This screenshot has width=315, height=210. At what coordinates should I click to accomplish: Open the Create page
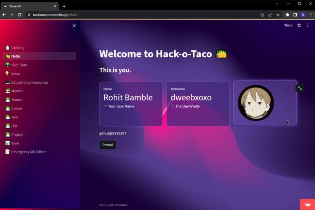[x=39, y=108]
